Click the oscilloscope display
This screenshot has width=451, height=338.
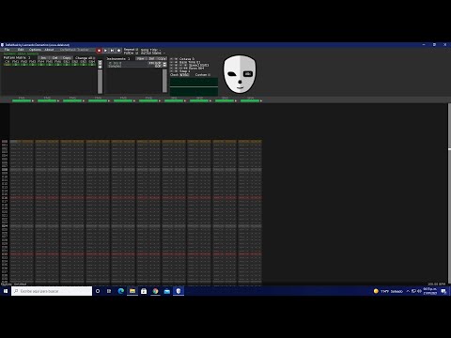[194, 86]
